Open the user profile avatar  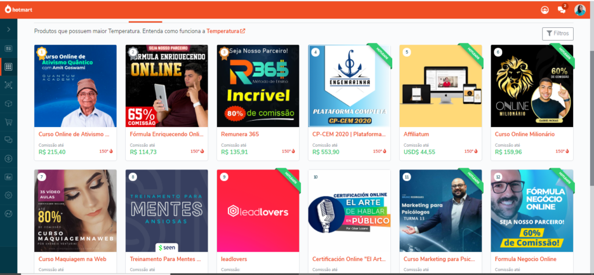point(579,10)
